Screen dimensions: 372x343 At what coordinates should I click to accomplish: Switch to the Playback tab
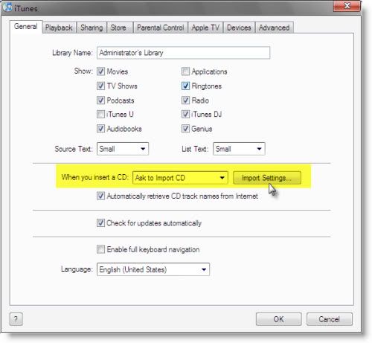point(59,28)
